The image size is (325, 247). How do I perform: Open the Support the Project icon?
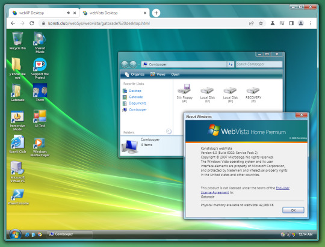[x=40, y=69]
